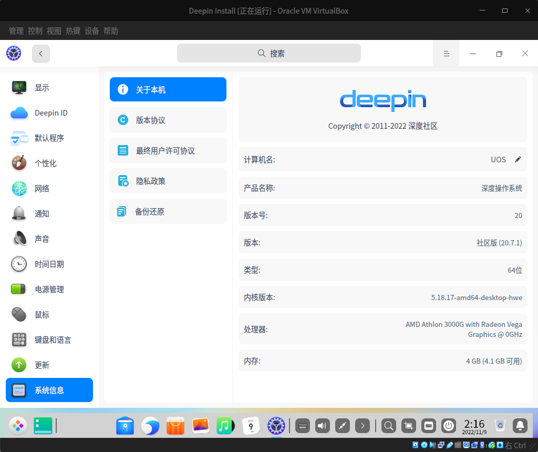This screenshot has width=538, height=452.
Task: Open 时间日期 (Date and Time) settings
Action: point(49,264)
